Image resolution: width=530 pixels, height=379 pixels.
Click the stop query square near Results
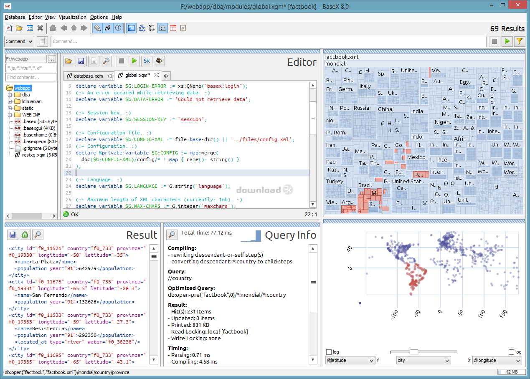click(x=494, y=41)
